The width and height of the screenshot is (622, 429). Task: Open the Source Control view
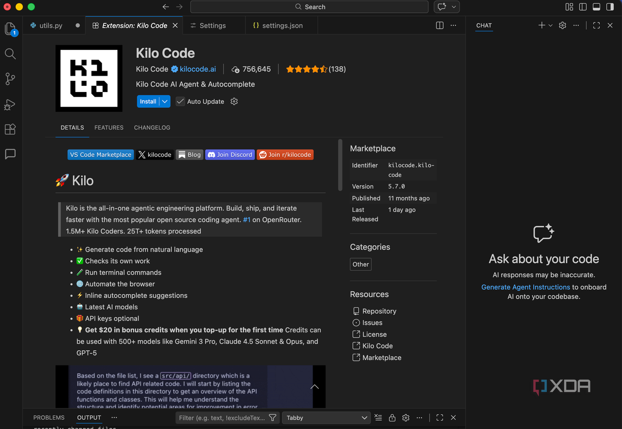(10, 79)
